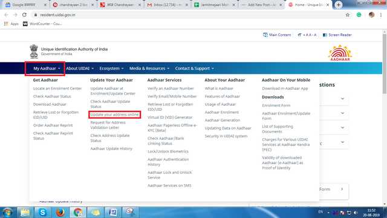Click Security in UIDAI system link

(226, 136)
